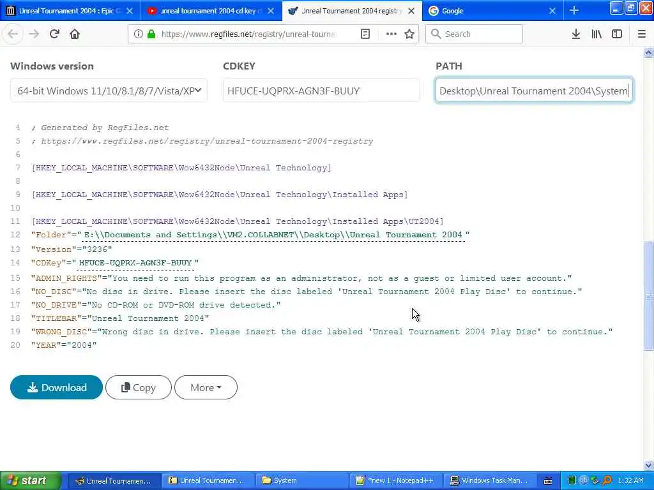
Task: Click the "TITLEBAR" line 18 text
Action: (x=120, y=318)
